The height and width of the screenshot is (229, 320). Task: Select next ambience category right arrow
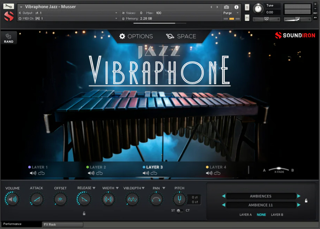(x=299, y=196)
